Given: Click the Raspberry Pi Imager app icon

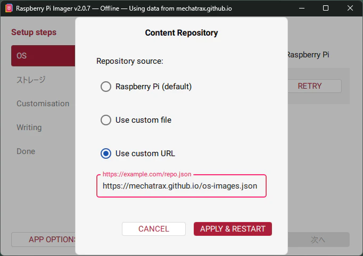Looking at the screenshot, I should pyautogui.click(x=9, y=8).
